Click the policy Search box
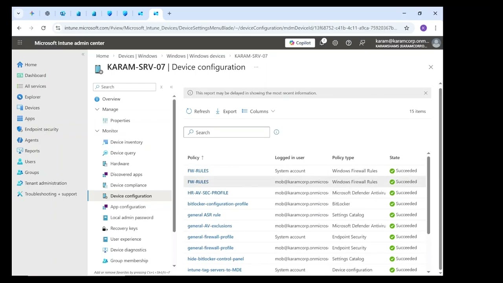This screenshot has height=283, width=503. [x=227, y=132]
